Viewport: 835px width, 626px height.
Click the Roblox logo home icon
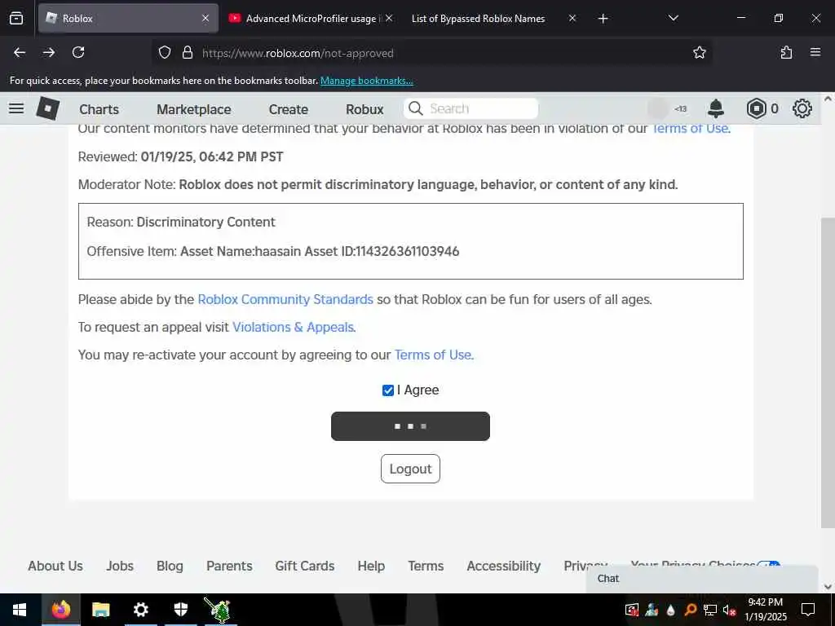[x=47, y=108]
